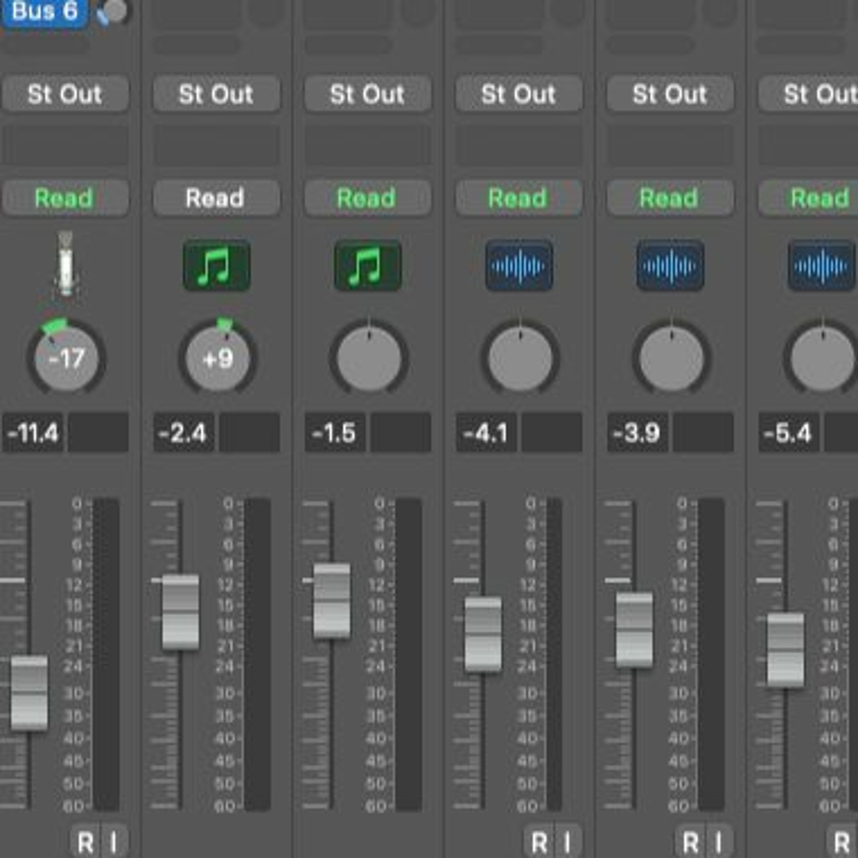Open St Out output on -1.5 channel

pyautogui.click(x=368, y=94)
